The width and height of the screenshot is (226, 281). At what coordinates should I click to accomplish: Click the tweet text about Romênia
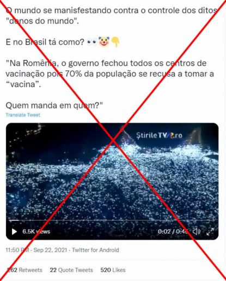point(109,74)
